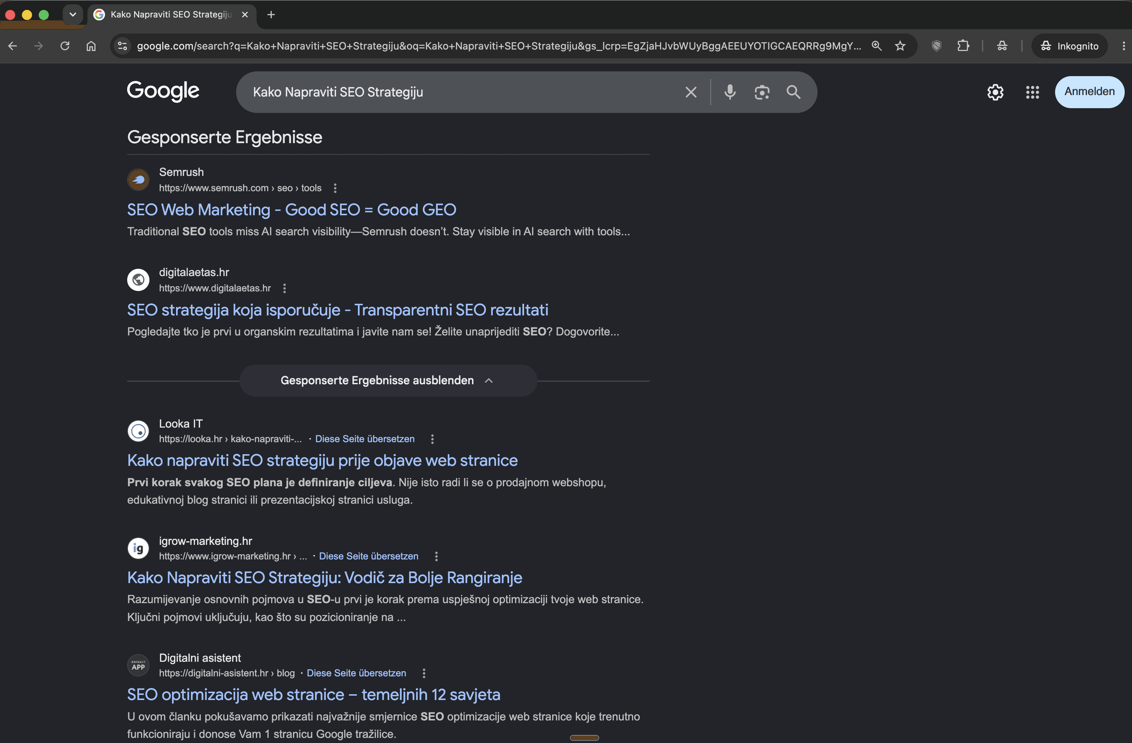1132x743 pixels.
Task: Click the URL address bar
Action: click(x=499, y=46)
